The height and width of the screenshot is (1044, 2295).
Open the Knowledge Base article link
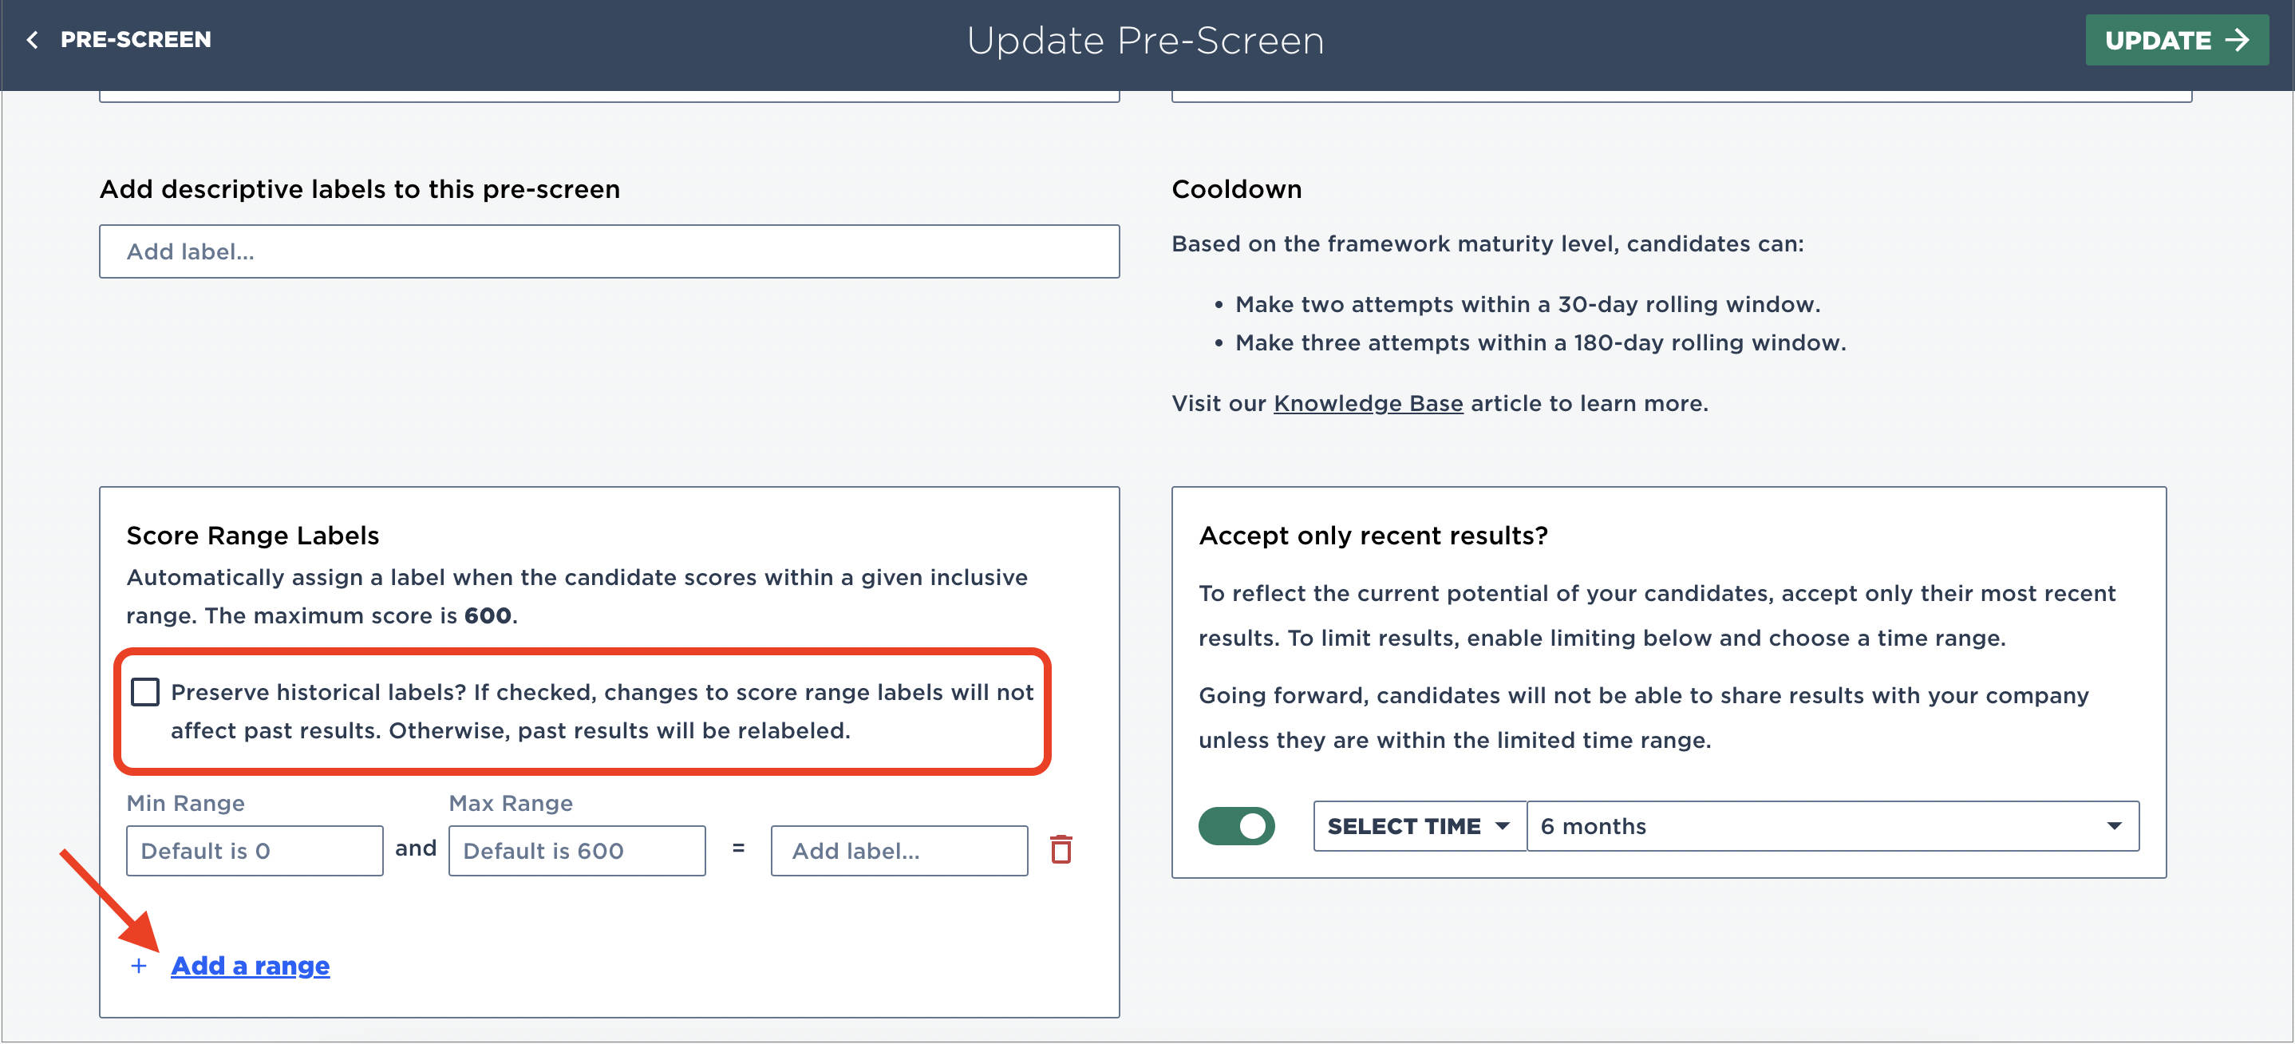(1368, 402)
